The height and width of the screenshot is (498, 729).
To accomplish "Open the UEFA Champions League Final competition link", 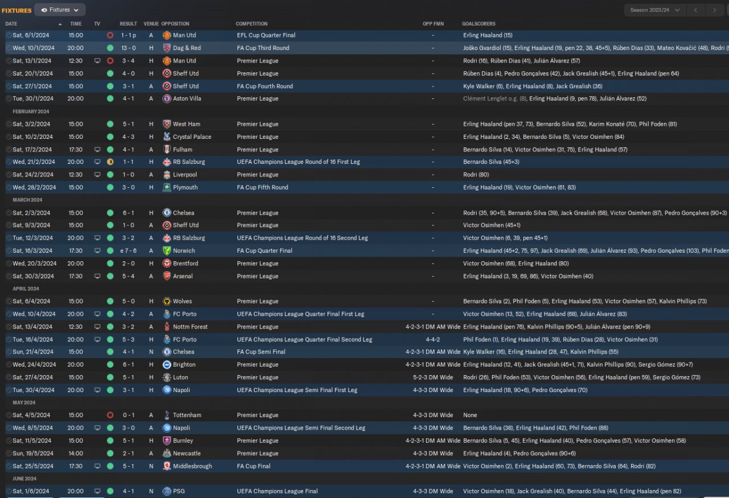I will pyautogui.click(x=277, y=491).
